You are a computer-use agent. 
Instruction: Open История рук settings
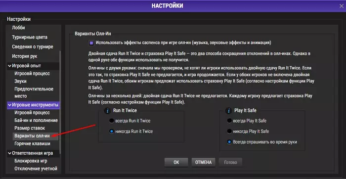[x=25, y=56]
